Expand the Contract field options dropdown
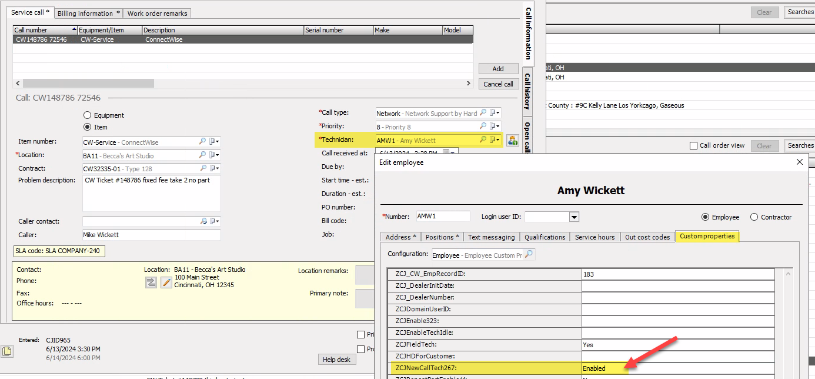This screenshot has width=815, height=379. pos(215,169)
